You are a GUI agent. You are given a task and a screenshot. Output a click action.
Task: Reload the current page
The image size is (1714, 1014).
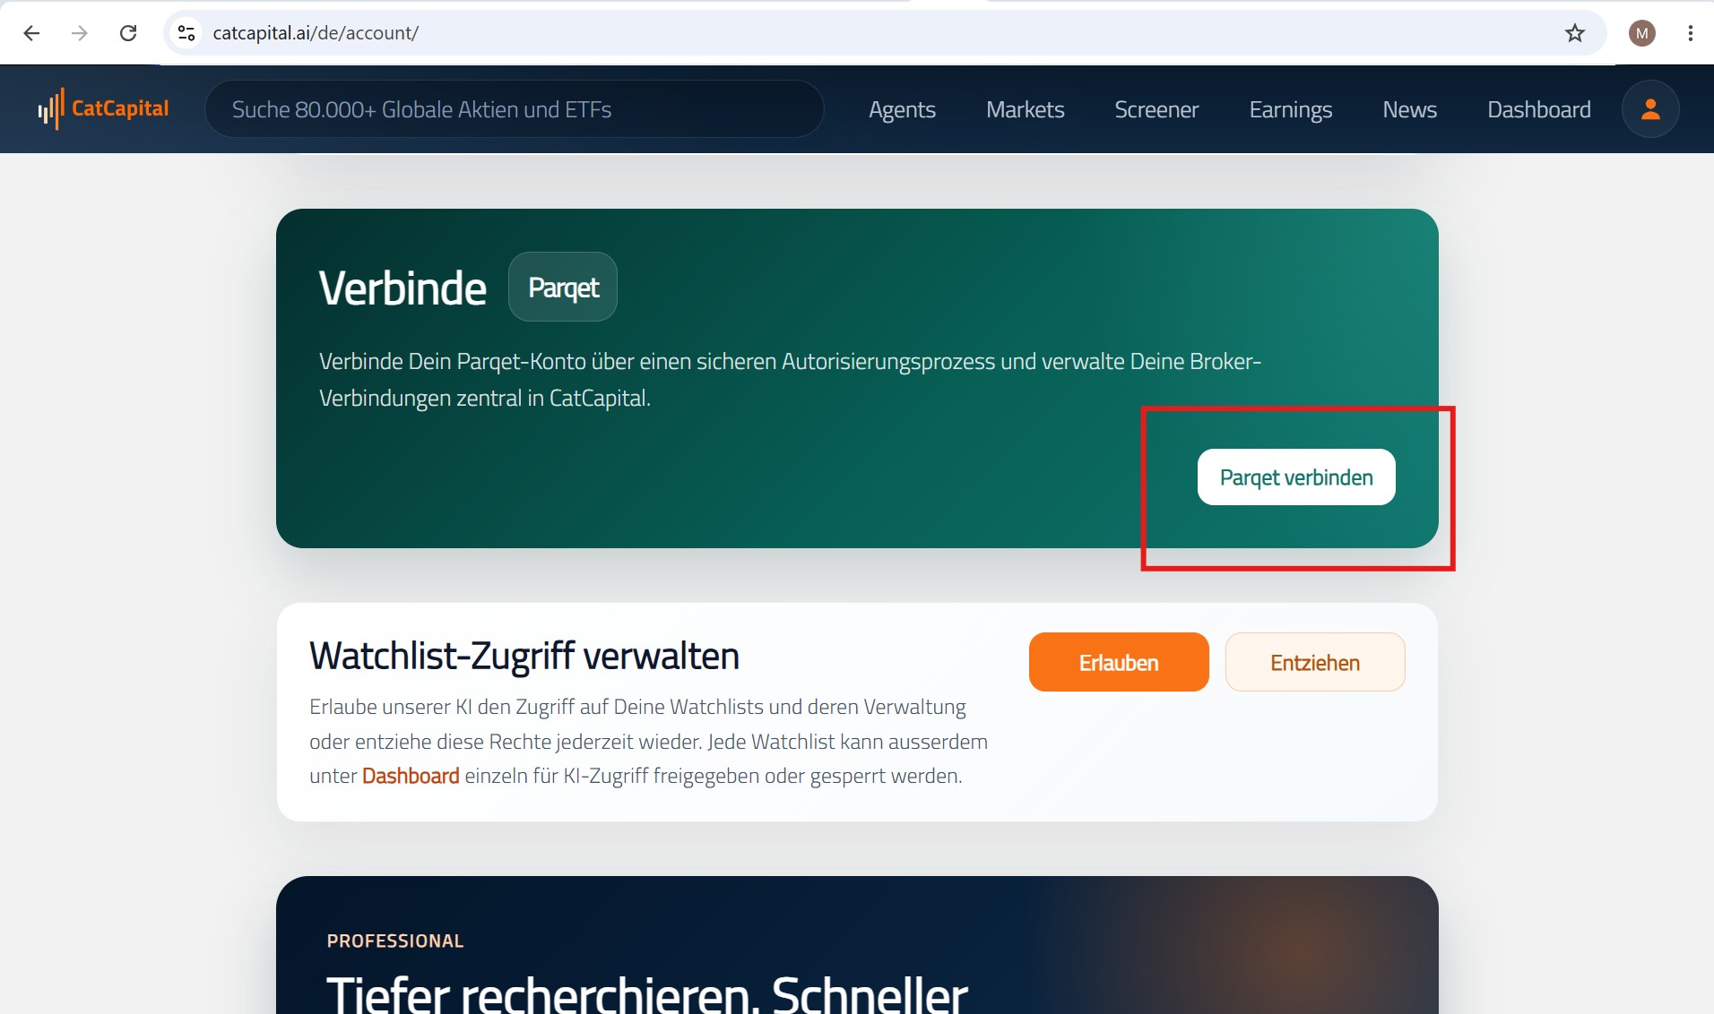click(128, 33)
